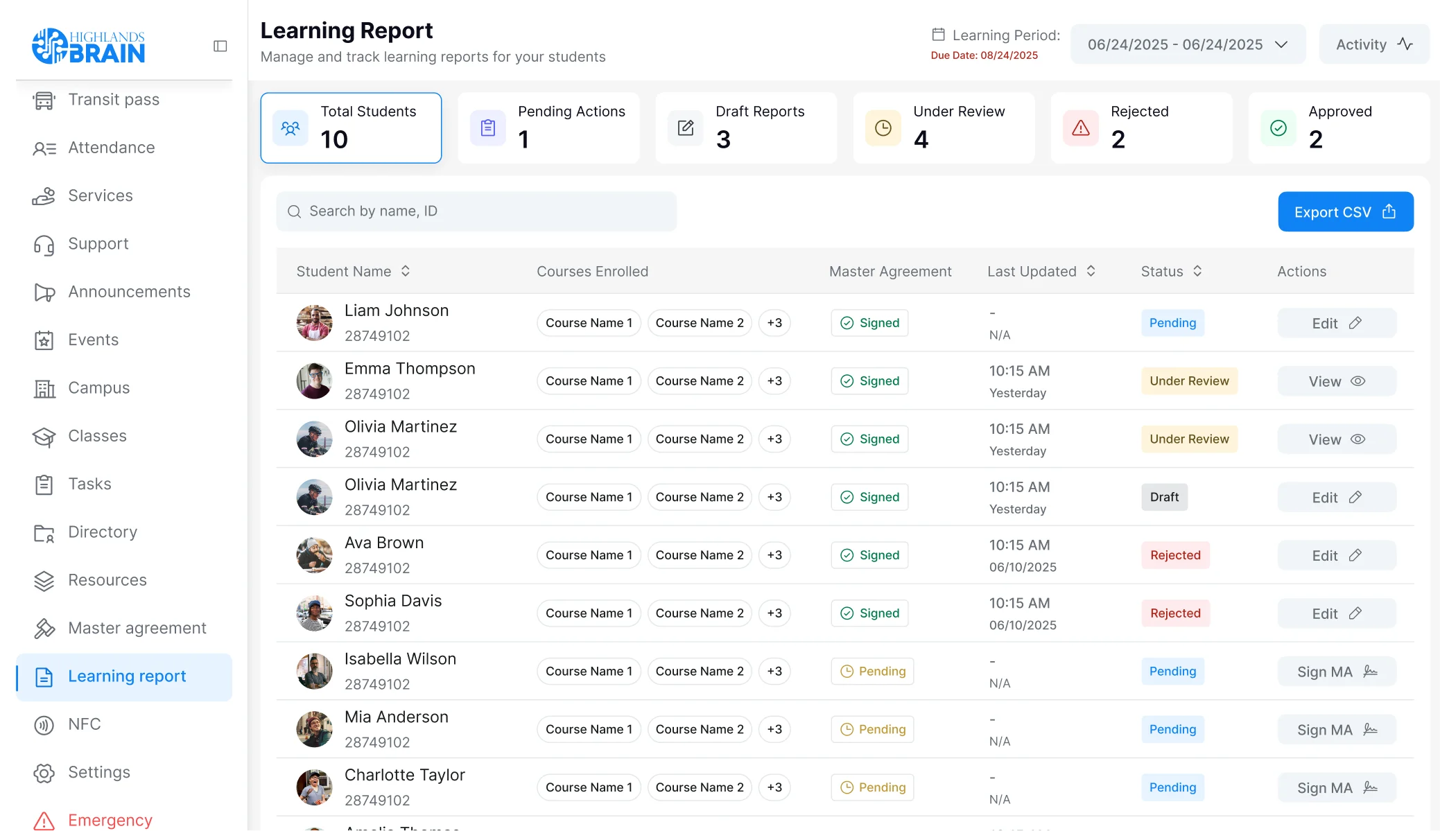Viewport: 1440px width, 831px height.
Task: Click the Emergency warning triangle icon
Action: 44,821
